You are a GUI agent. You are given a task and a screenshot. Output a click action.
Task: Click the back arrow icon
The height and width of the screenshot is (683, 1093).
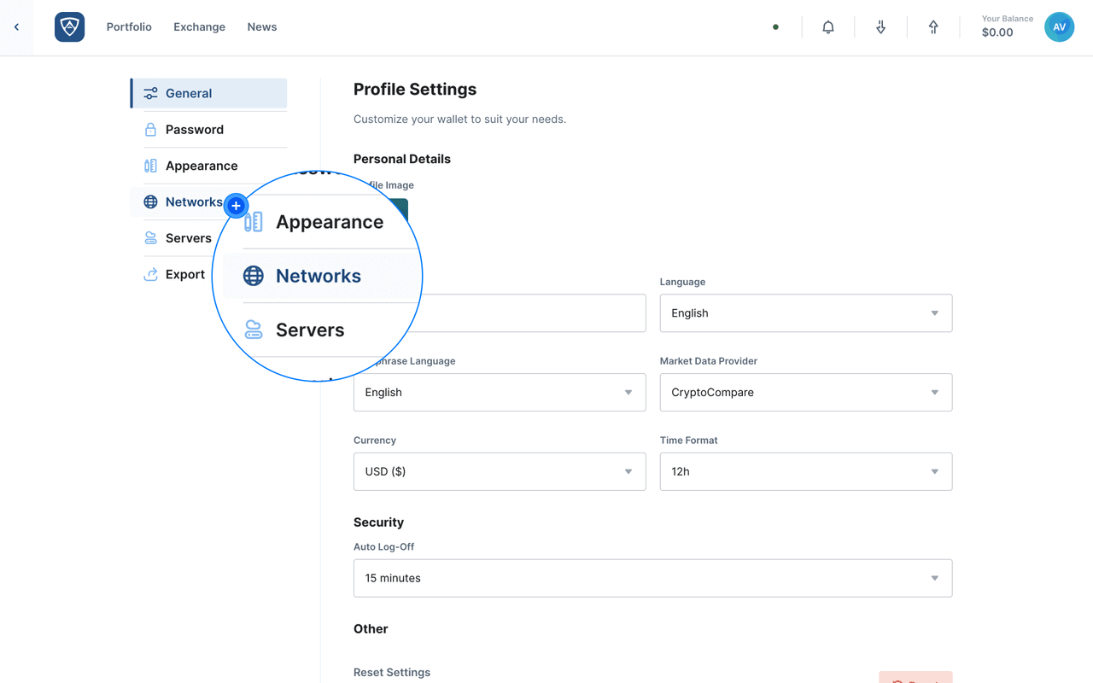(x=16, y=27)
